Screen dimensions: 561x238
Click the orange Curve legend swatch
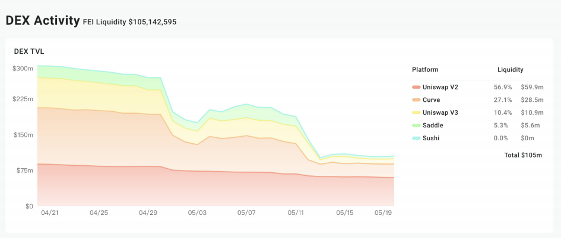pos(416,100)
